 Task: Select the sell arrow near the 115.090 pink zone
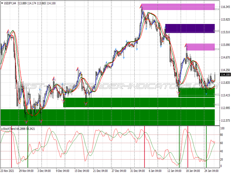(x=186, y=45)
